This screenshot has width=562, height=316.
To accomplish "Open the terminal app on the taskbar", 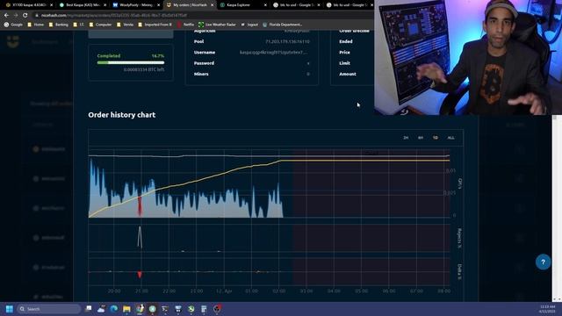I will coord(165,309).
